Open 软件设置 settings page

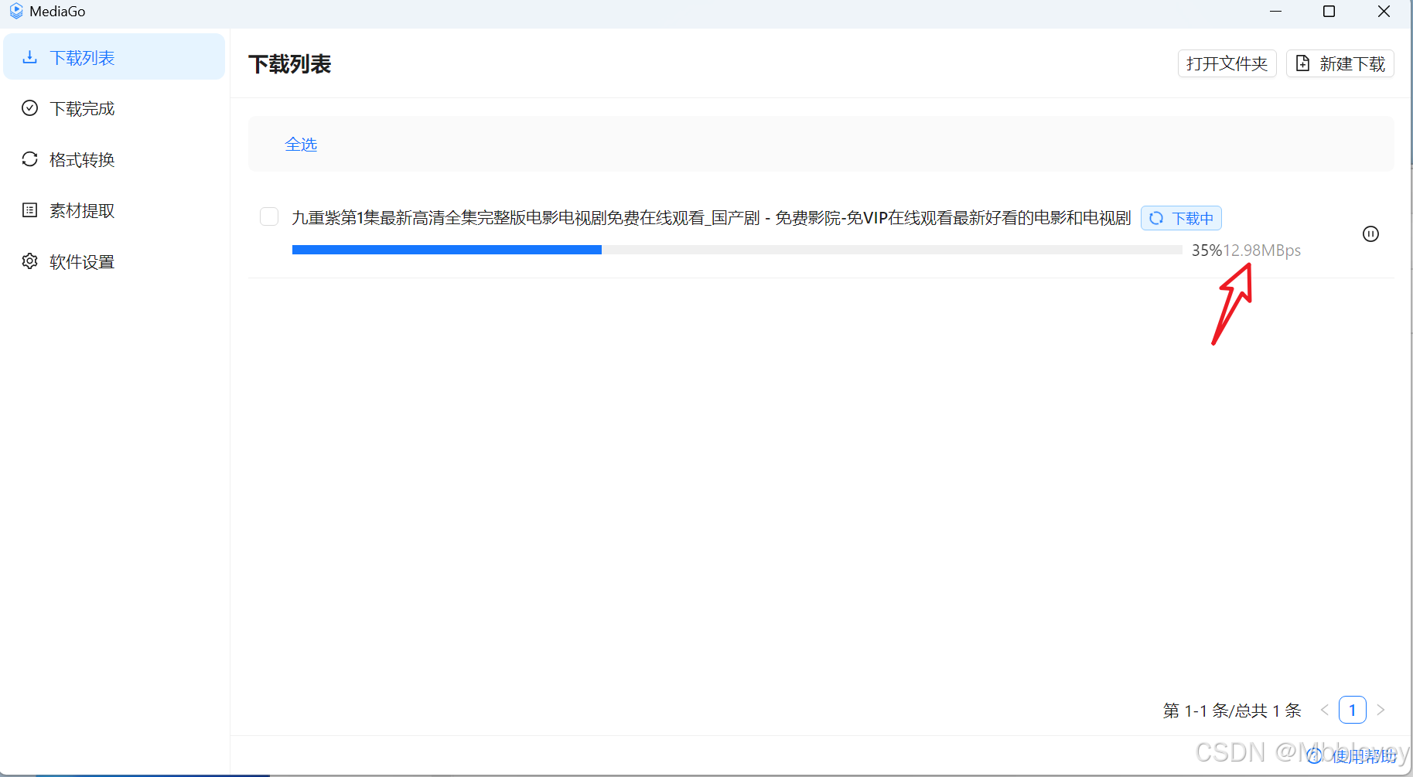pyautogui.click(x=114, y=261)
